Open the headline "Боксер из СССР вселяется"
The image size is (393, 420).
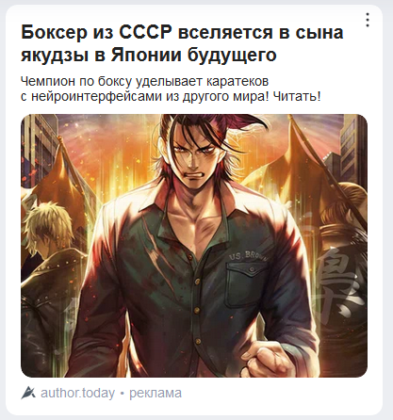click(182, 43)
